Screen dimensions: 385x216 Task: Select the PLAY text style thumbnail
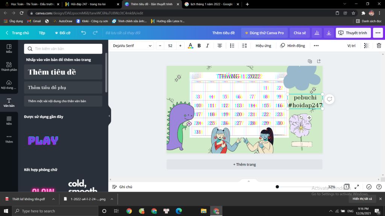(43, 141)
